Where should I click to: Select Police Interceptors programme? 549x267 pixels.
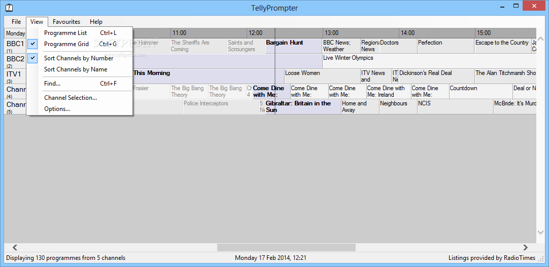[221, 106]
